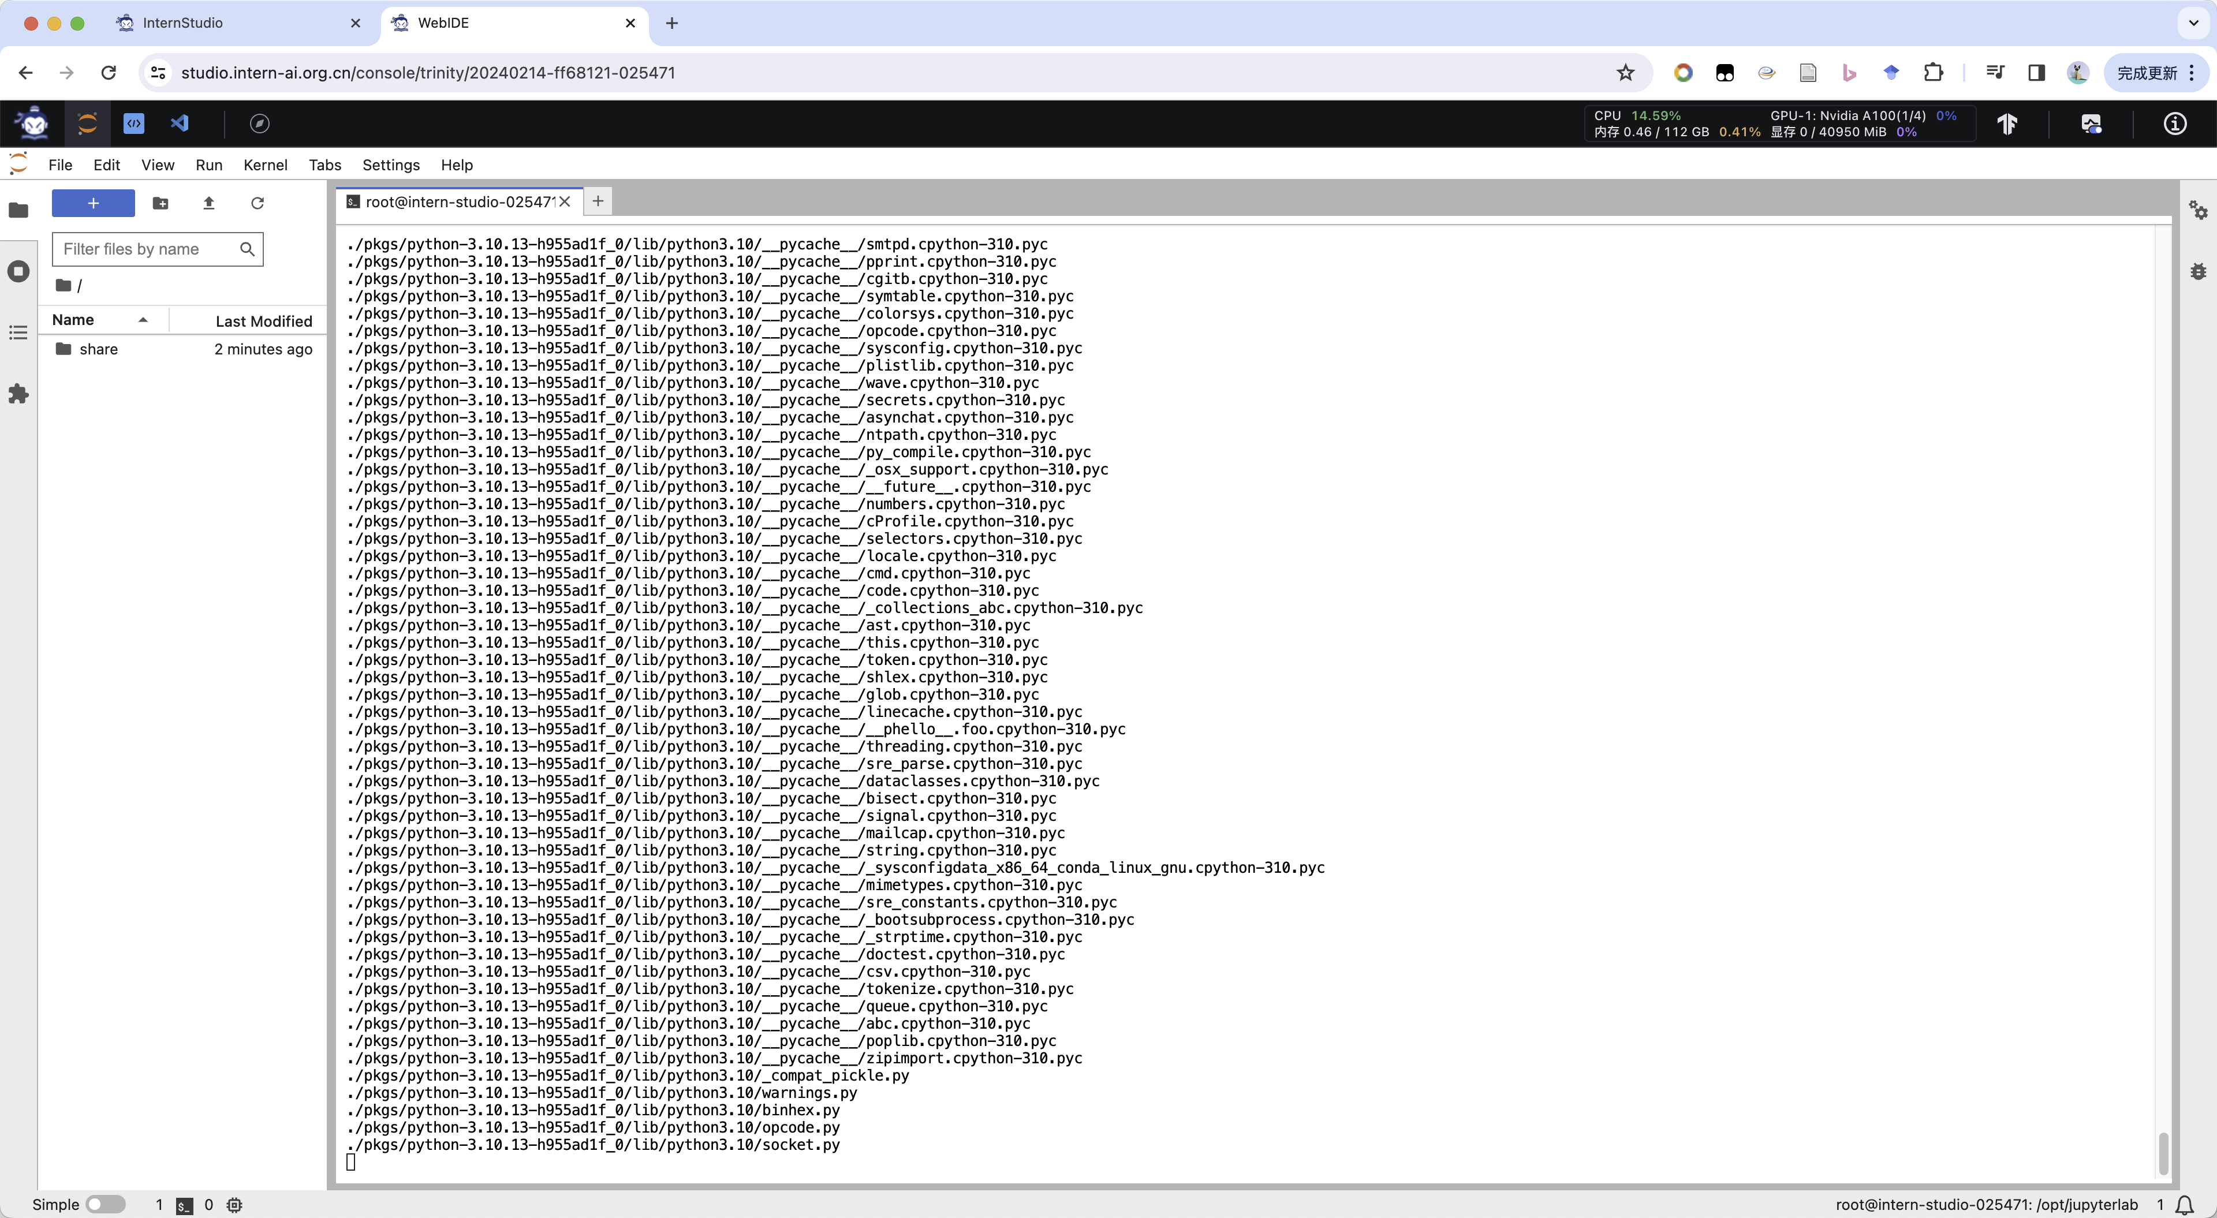Screen dimensions: 2217x1218
Task: Click the compass explore icon
Action: pyautogui.click(x=259, y=123)
